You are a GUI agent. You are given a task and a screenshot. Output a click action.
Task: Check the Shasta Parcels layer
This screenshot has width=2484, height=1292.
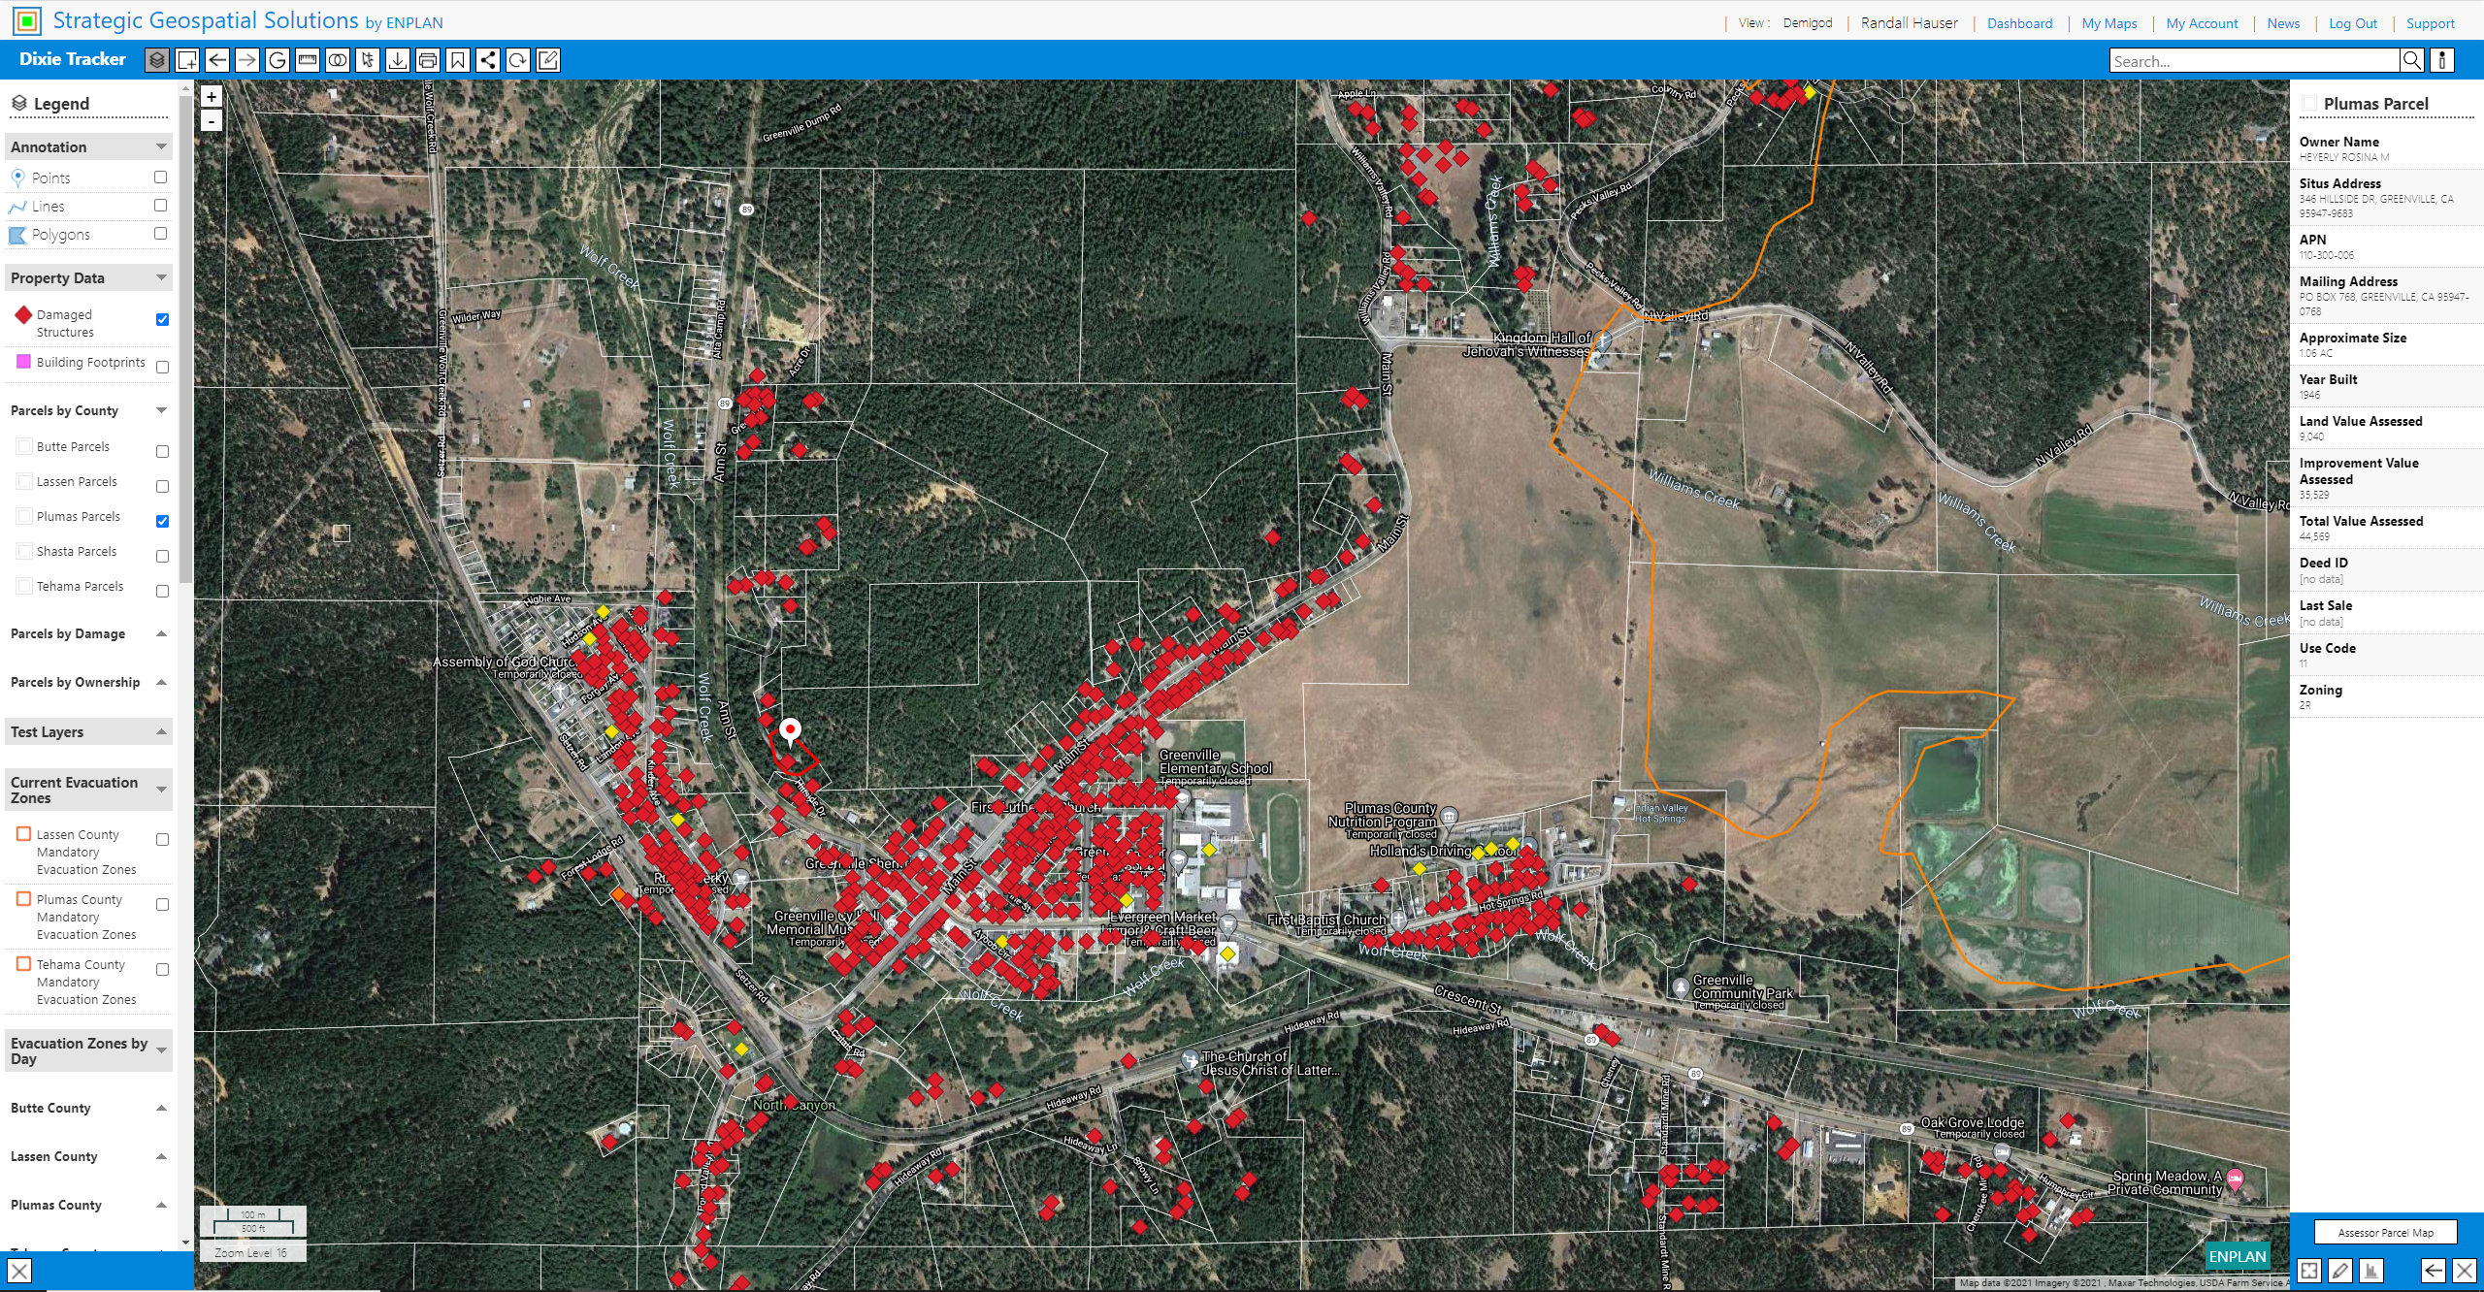(x=162, y=556)
